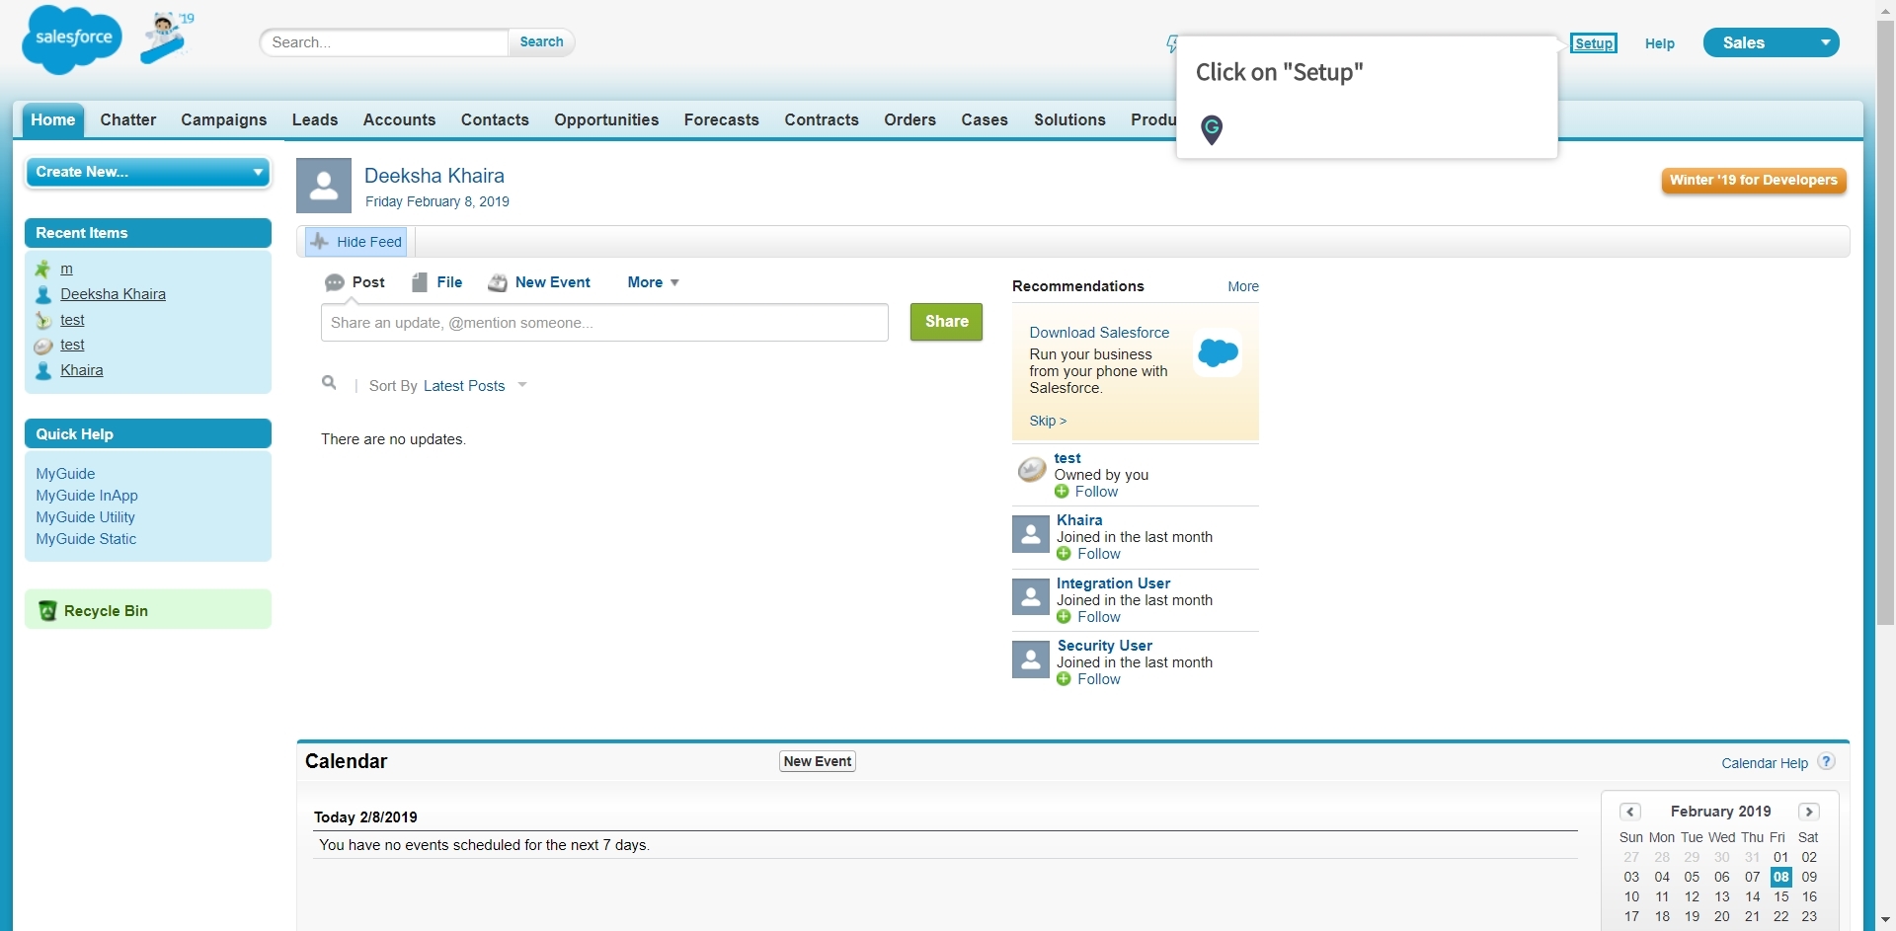Click Winter '19 for Developers button
1896x931 pixels.
(1754, 180)
